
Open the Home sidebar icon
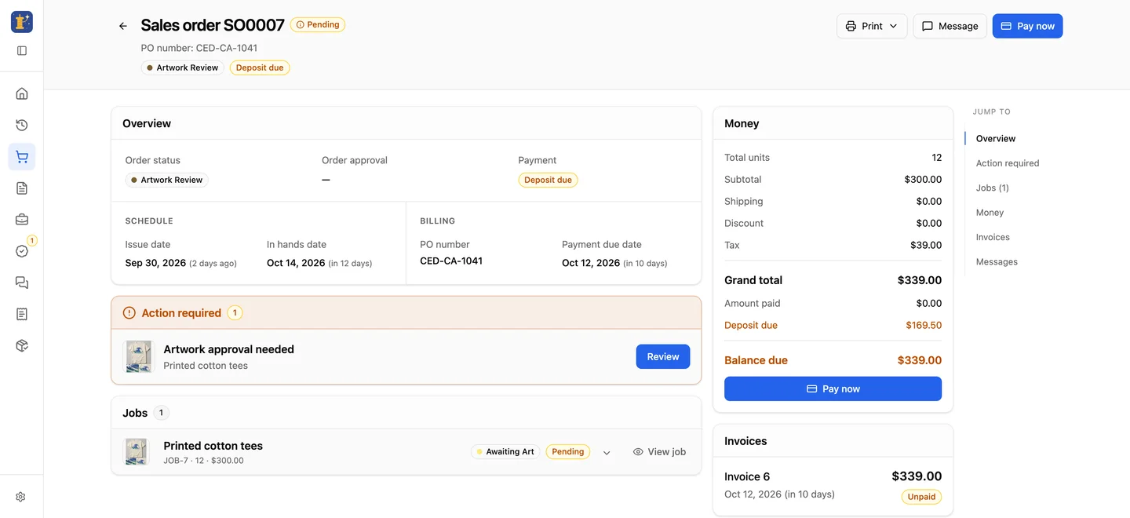(x=22, y=93)
